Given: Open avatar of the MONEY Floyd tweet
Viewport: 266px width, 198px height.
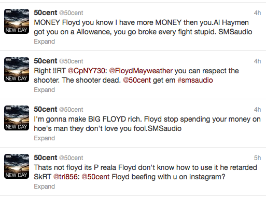Looking at the screenshot, I should (17, 21).
